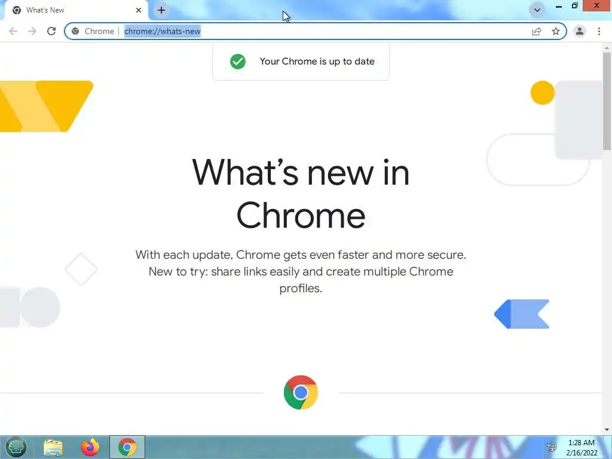Open the three-dot Chrome menu

point(599,31)
